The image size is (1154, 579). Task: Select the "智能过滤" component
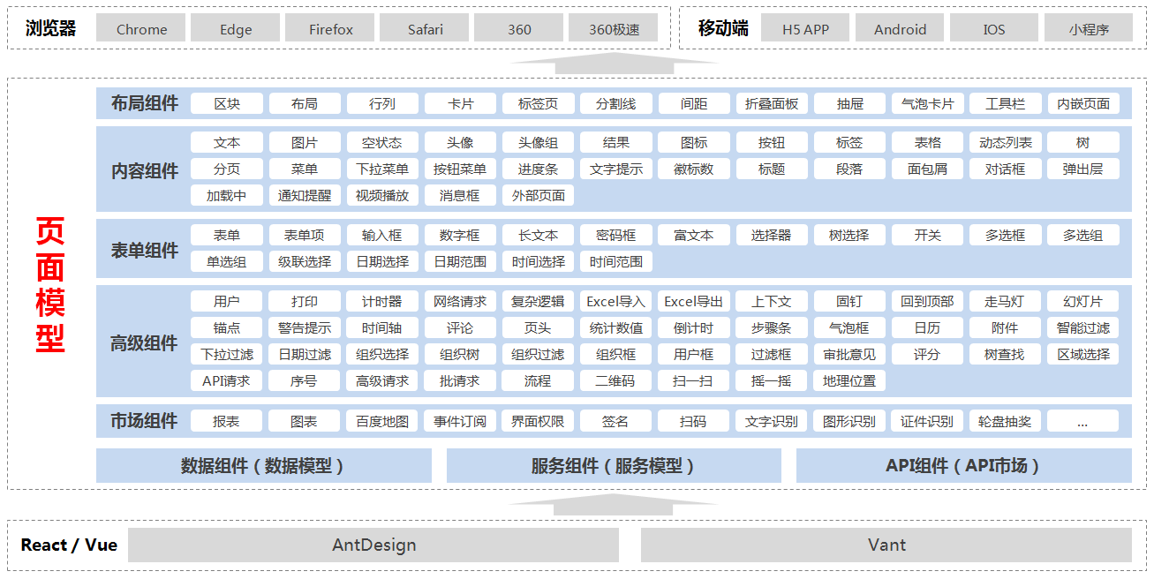1083,327
